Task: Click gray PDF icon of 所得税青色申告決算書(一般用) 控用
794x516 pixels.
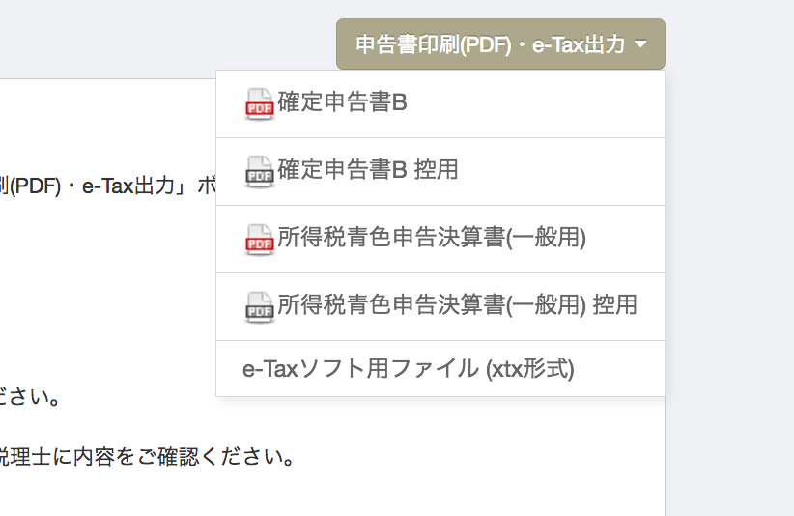Action: pos(260,307)
